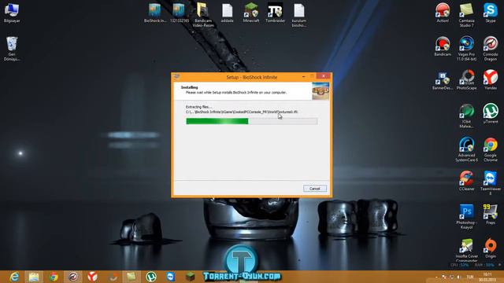Open the Bilgisayar desktop icon
Screen dimensions: 504x283
pos(12,13)
